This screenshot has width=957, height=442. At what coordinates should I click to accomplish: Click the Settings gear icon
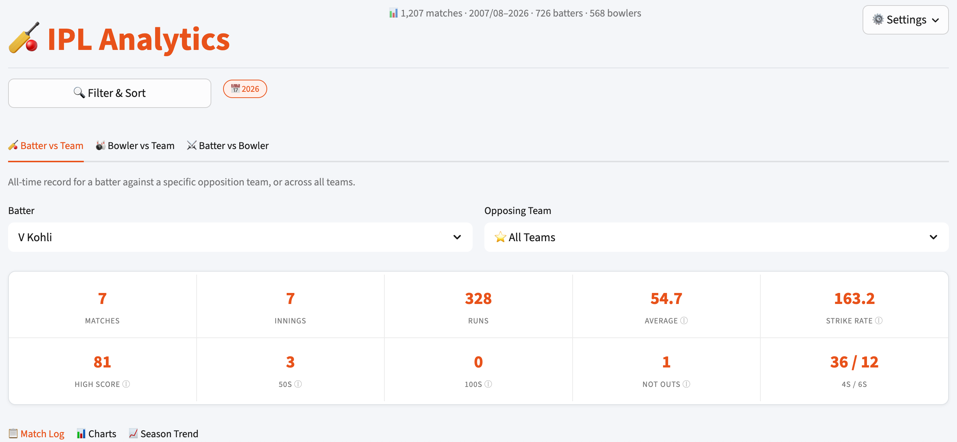point(878,20)
